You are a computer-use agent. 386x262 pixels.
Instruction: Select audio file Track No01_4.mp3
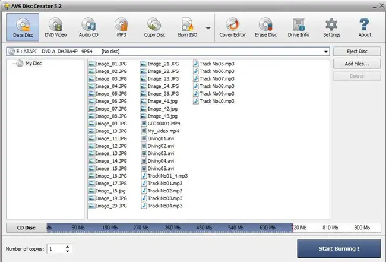point(164,176)
